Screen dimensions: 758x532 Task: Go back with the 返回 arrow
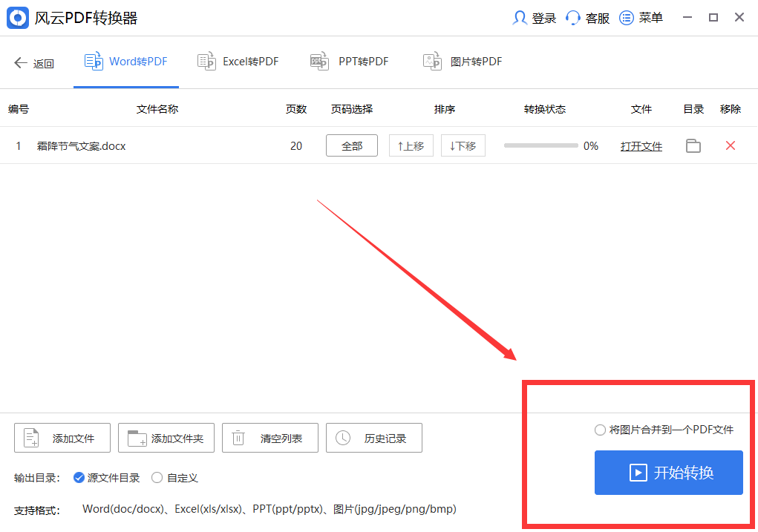(x=34, y=63)
